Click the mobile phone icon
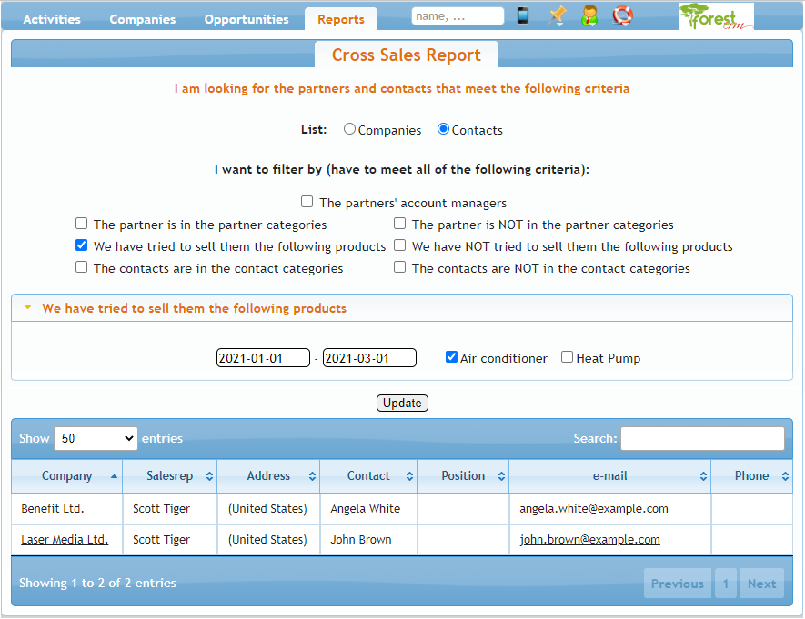 tap(523, 15)
